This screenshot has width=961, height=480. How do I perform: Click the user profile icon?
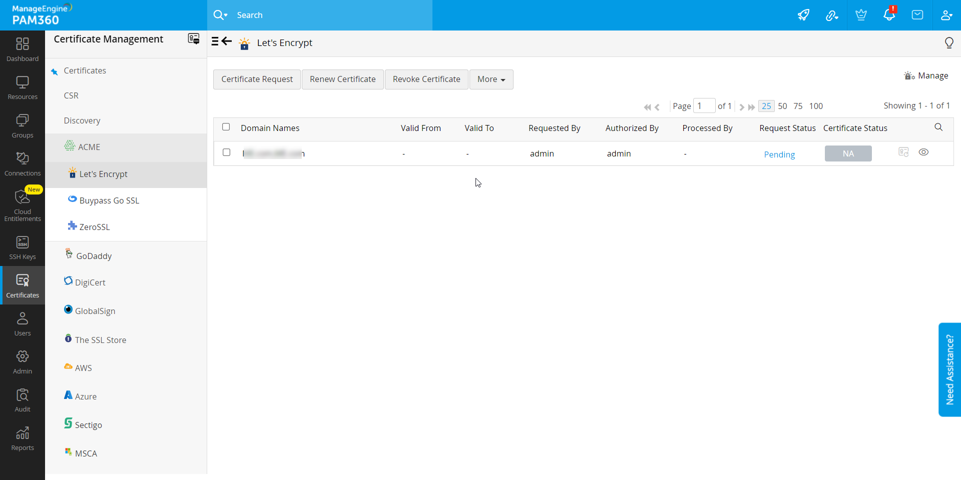point(946,15)
